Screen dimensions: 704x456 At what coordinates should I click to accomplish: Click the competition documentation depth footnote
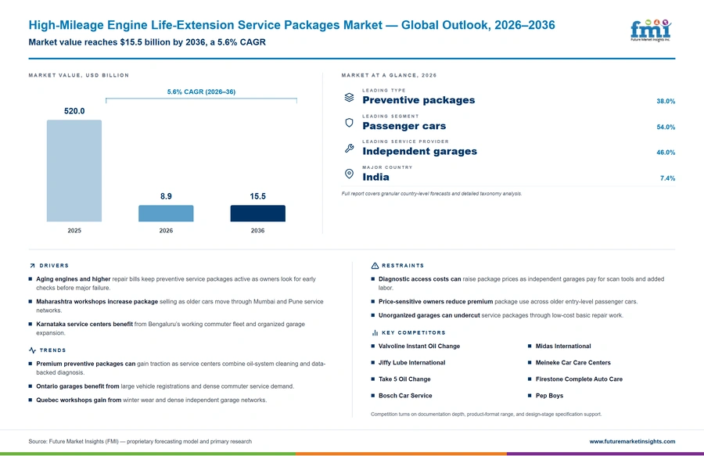486,415
